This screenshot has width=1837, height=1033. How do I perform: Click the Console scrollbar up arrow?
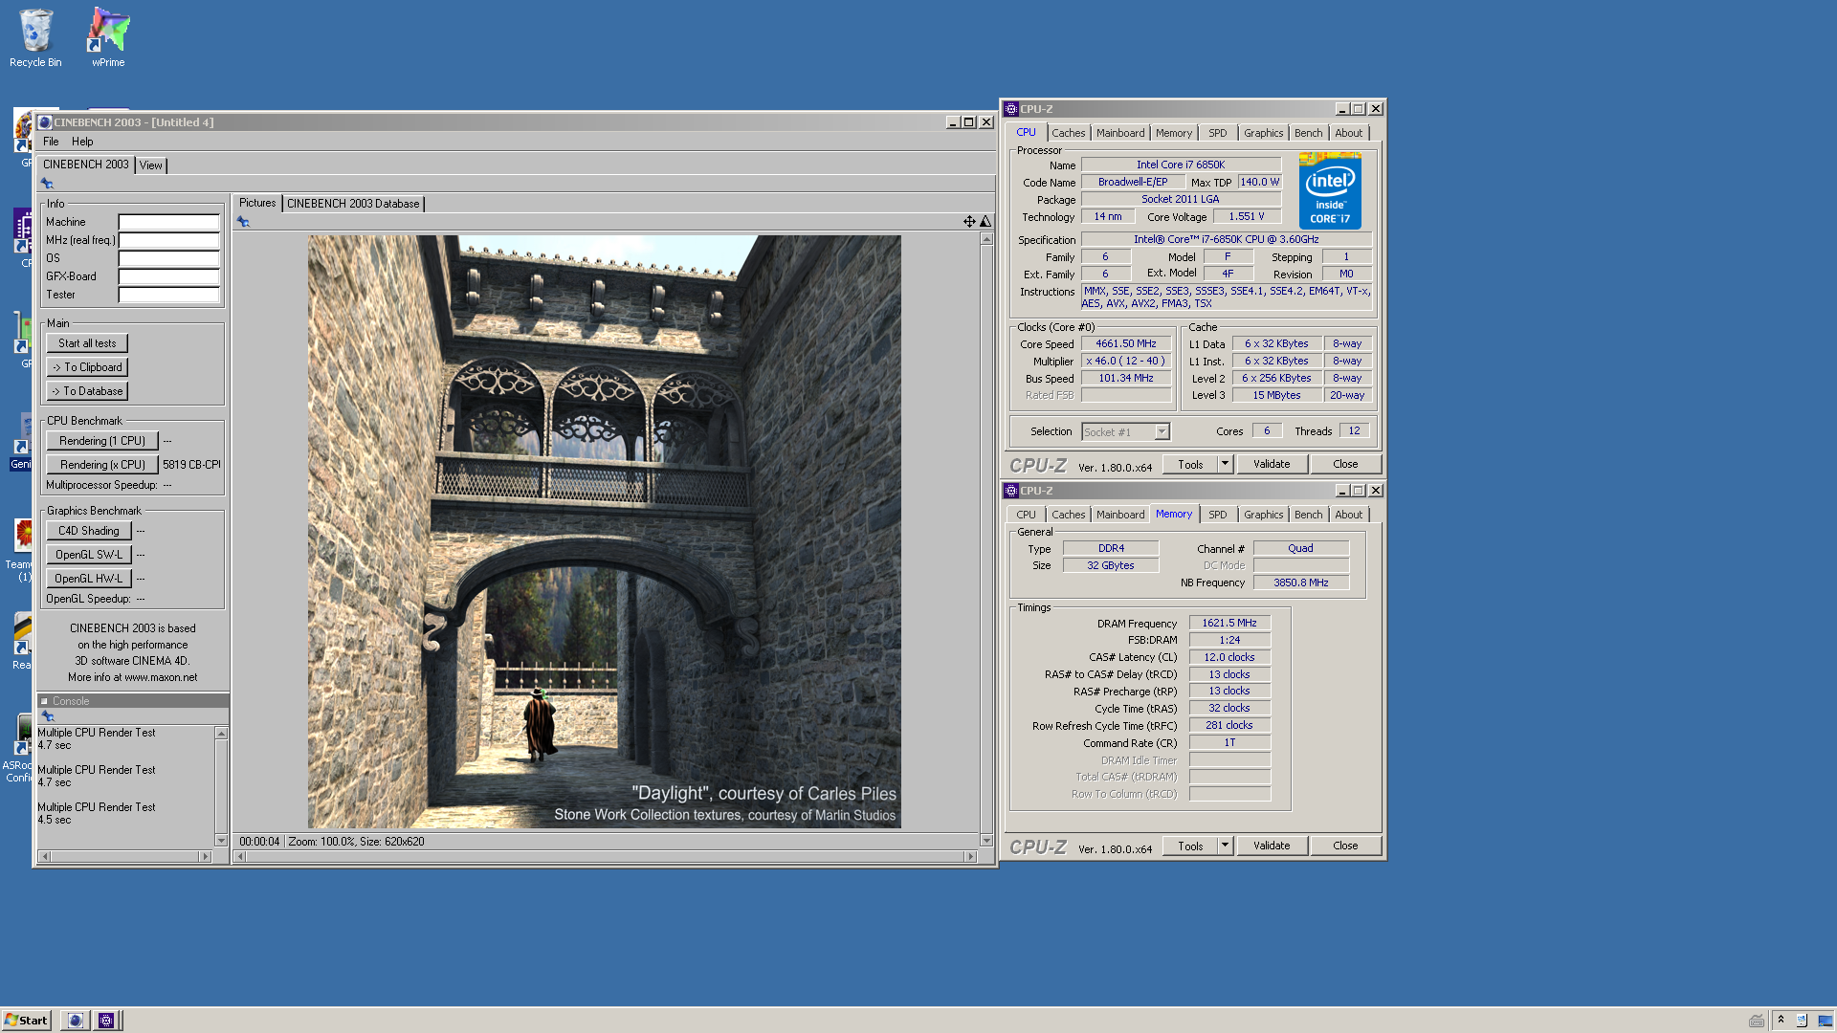click(221, 733)
